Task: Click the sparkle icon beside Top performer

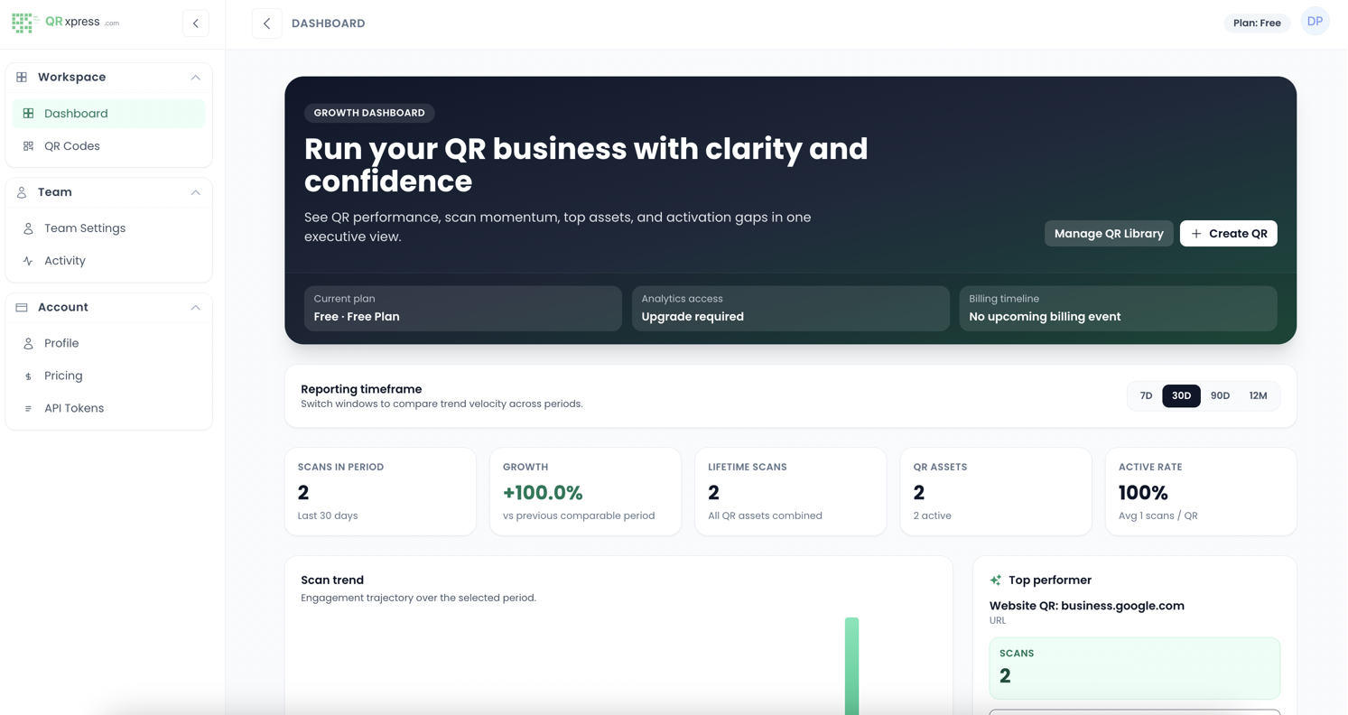Action: 996,580
